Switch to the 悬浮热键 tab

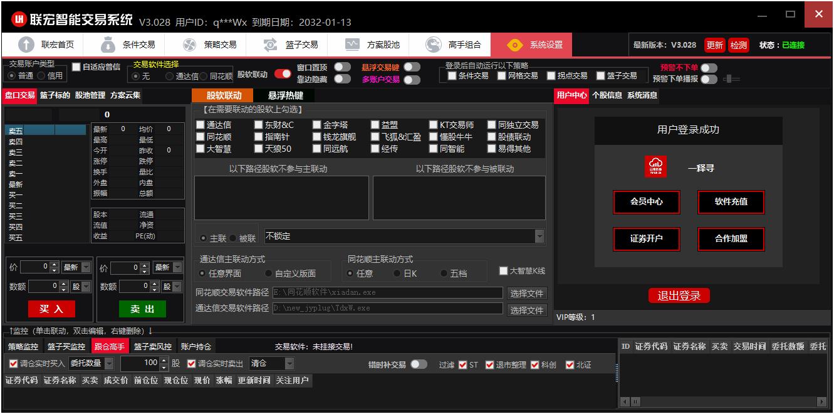coord(285,95)
